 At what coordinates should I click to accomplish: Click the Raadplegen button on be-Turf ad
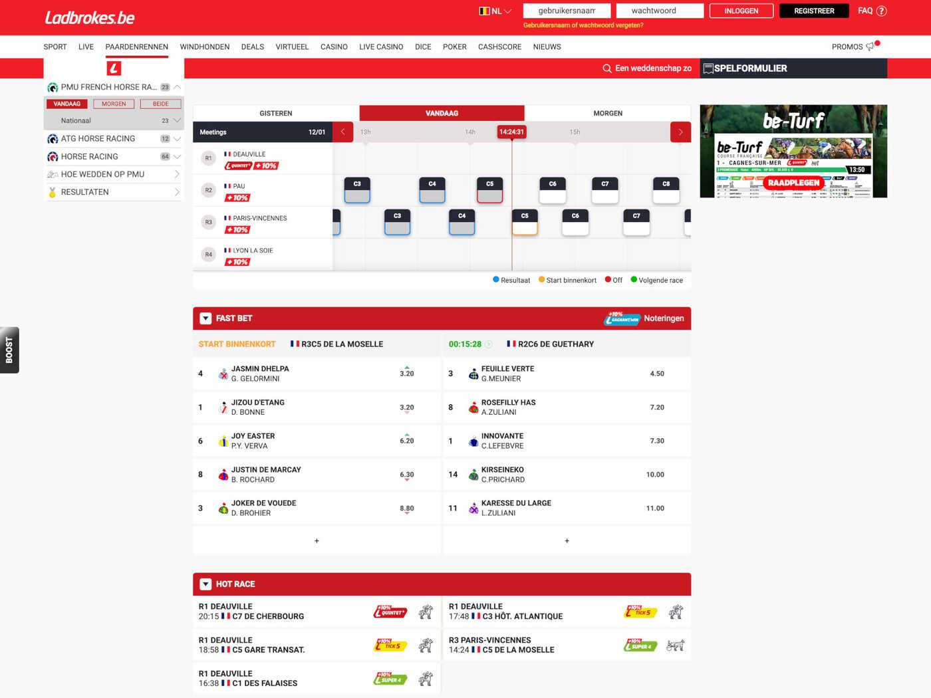tap(794, 183)
